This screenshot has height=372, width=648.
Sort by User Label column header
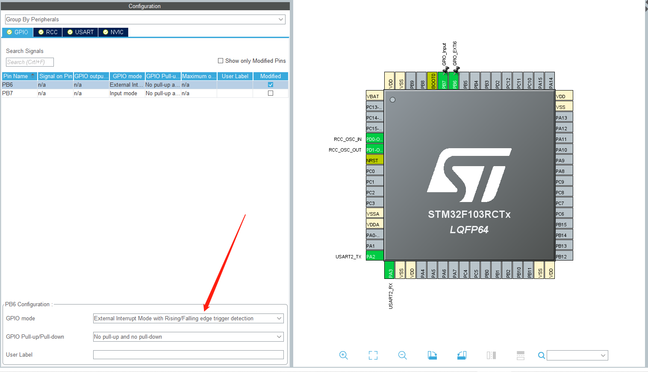click(235, 76)
